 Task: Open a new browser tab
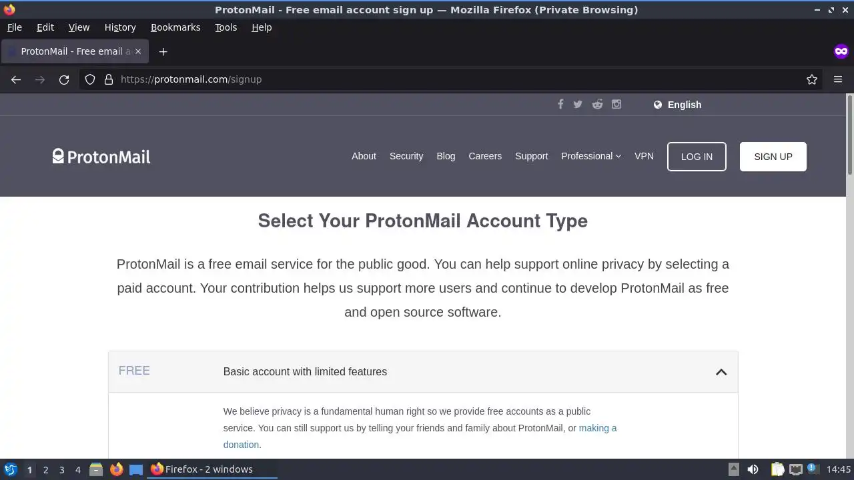coord(163,51)
